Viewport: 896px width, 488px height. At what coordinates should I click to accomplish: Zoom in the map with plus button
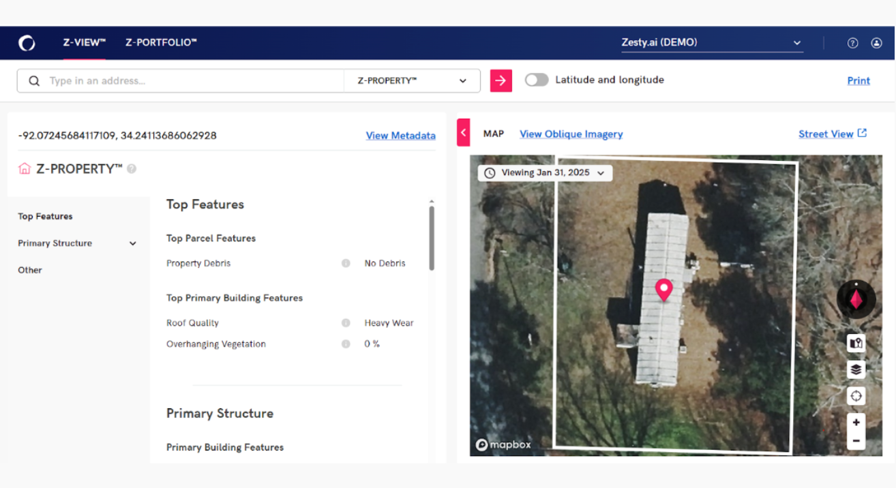(856, 423)
